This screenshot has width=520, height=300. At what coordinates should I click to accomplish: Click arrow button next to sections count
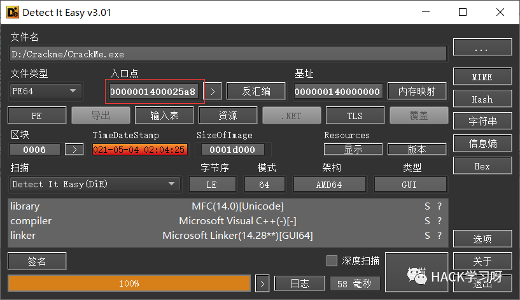[x=74, y=149]
